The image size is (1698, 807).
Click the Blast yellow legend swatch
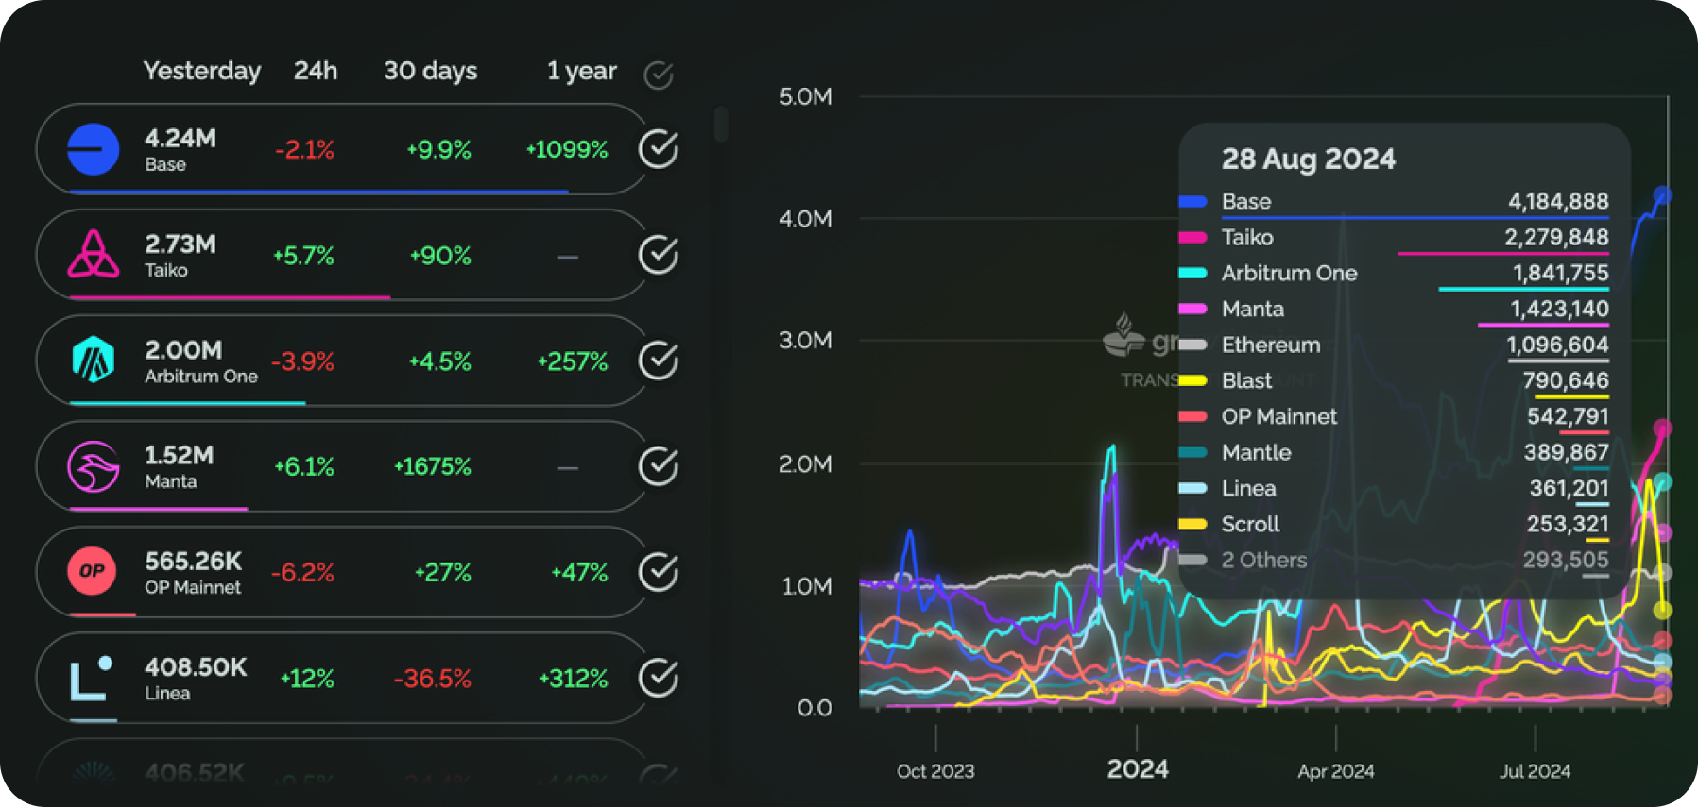coord(1192,380)
